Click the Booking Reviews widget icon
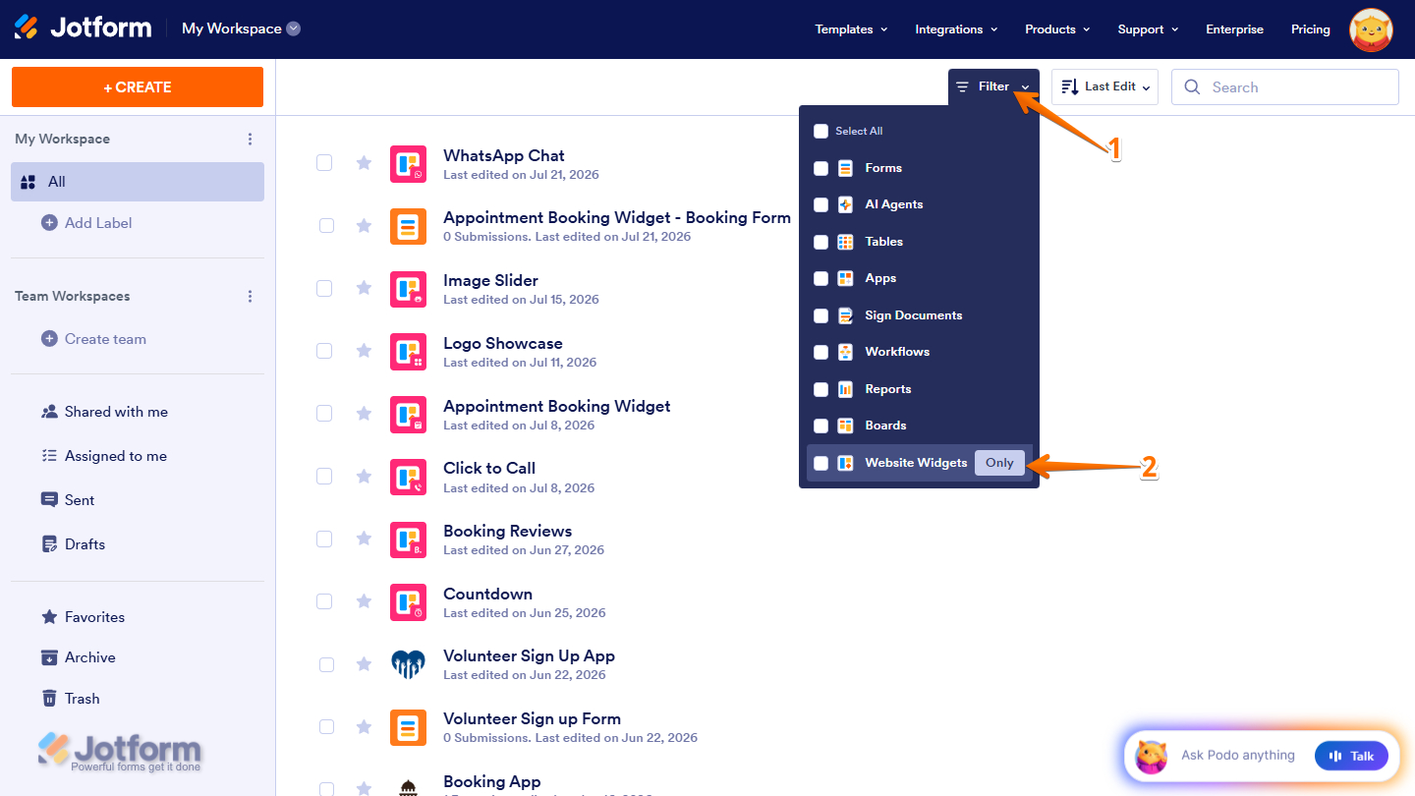This screenshot has width=1415, height=796. coord(408,540)
